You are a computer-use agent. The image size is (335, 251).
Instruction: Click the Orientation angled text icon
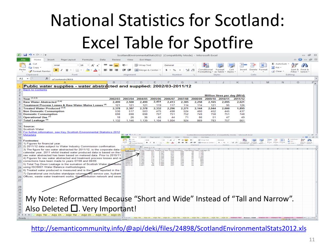(124, 65)
